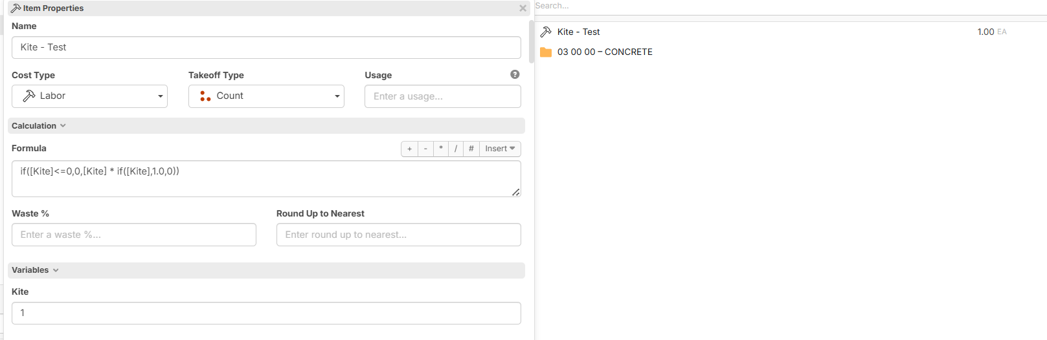Open the Insert dropdown menu
The width and height of the screenshot is (1047, 340).
tap(500, 149)
